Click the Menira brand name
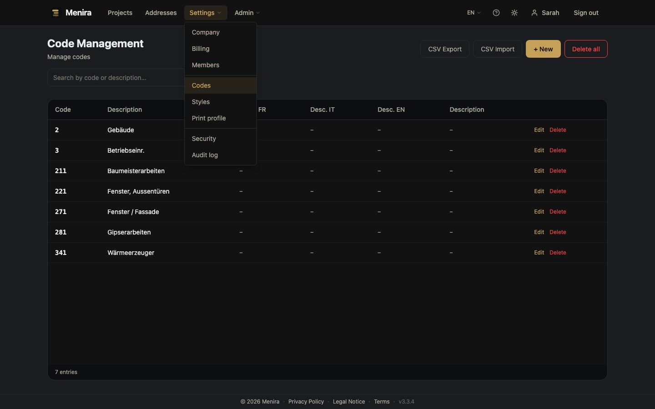 (78, 13)
